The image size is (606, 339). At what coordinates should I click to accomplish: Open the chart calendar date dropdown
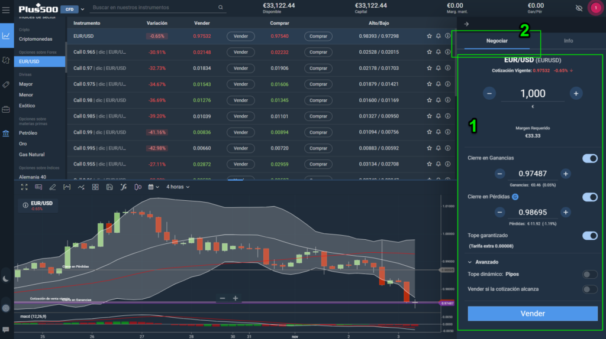[x=153, y=187]
